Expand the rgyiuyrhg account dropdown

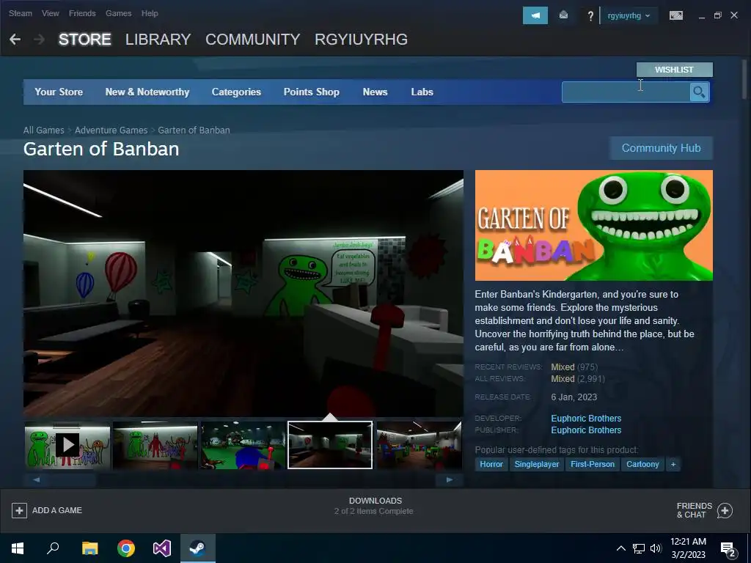pos(629,15)
